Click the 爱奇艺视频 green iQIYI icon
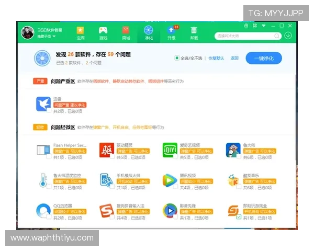The height and width of the screenshot is (251, 314). point(170,150)
